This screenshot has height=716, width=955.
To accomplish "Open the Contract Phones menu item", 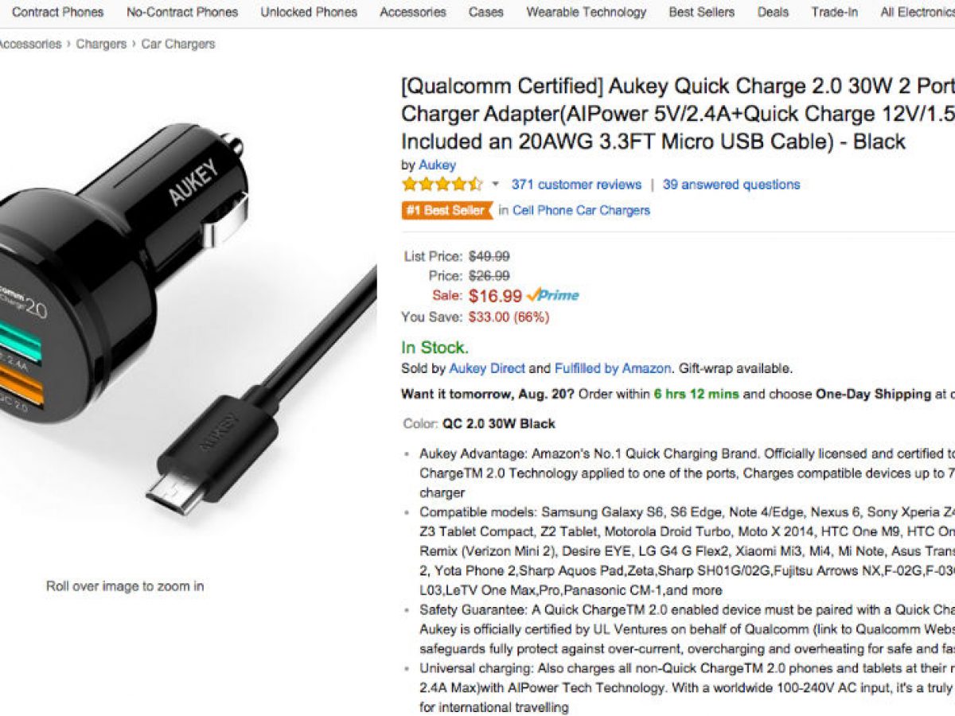I will coord(57,12).
